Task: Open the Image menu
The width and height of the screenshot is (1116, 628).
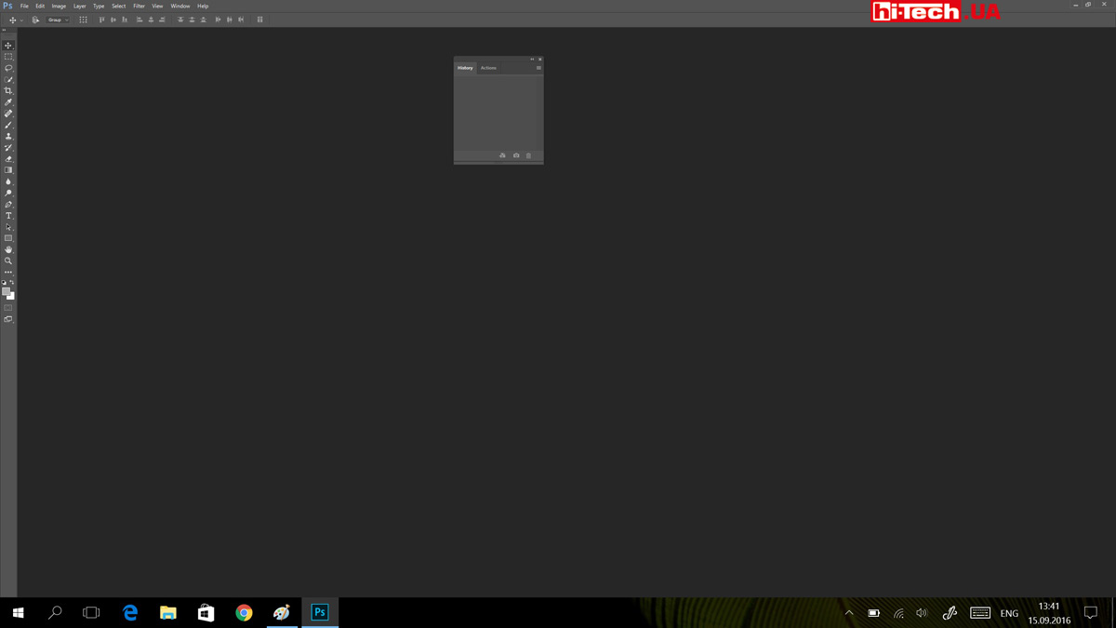Action: 59,6
